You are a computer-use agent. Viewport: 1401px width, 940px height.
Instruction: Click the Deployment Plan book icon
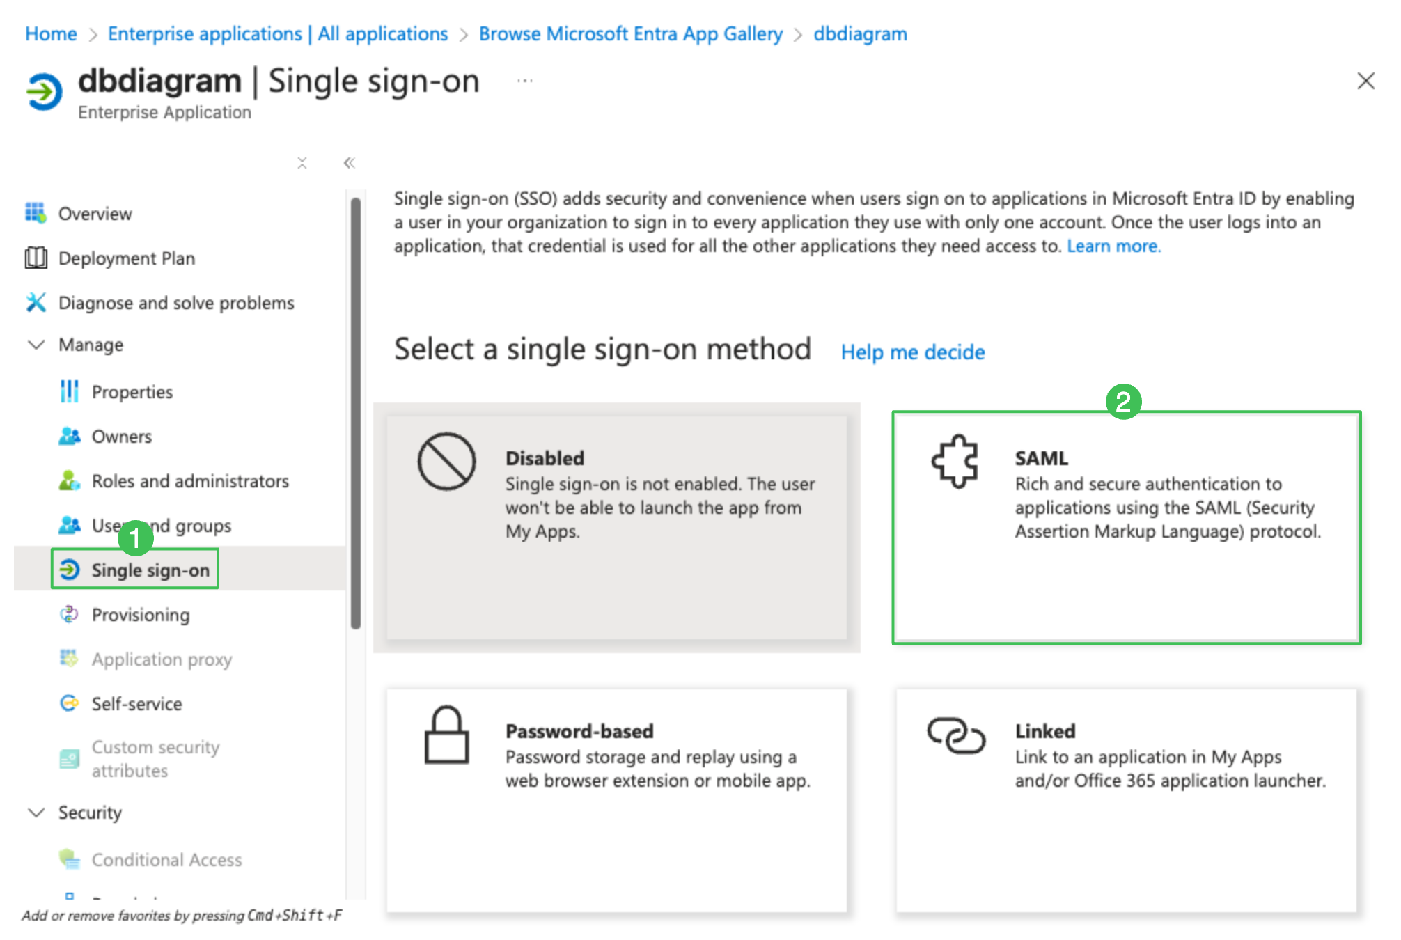[36, 258]
